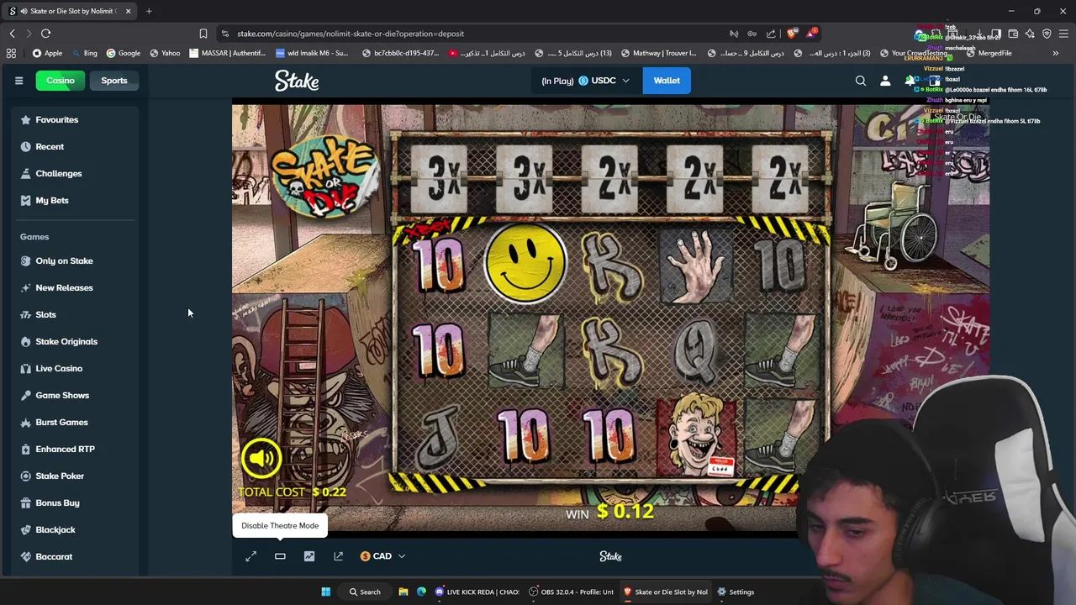The width and height of the screenshot is (1076, 605).
Task: Open Windows Start menu
Action: tap(325, 592)
